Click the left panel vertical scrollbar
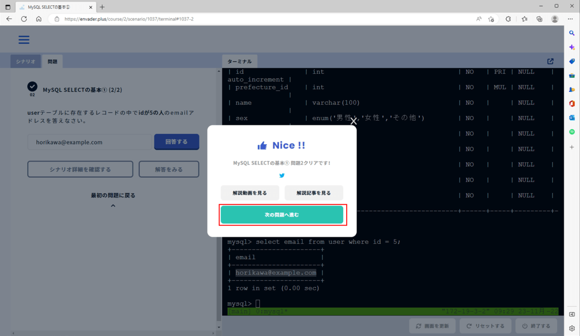Viewport: 580px width, 336px height. (x=219, y=196)
